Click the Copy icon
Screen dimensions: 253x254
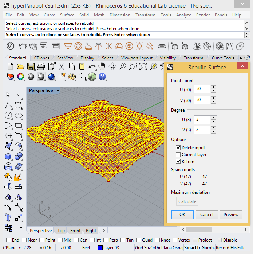coord(72,66)
